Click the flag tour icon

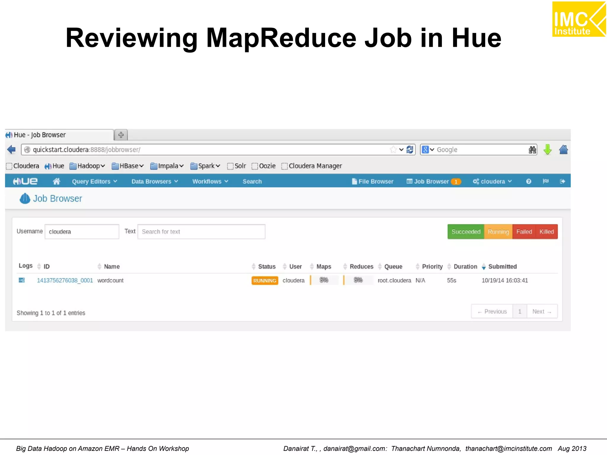point(546,181)
